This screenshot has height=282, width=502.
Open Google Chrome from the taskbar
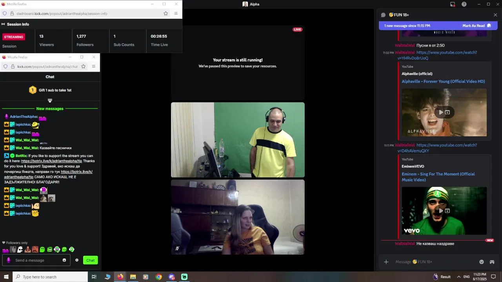click(x=158, y=277)
